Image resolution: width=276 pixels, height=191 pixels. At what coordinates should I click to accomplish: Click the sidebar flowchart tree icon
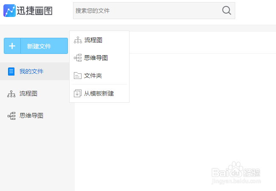(x=11, y=94)
